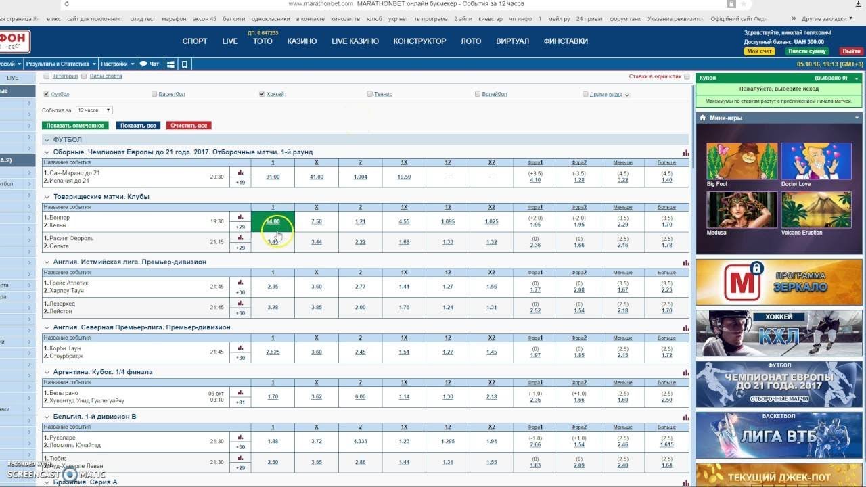Collapse the Купон panel arrow
Viewport: 866px width, 487px height.
(x=856, y=78)
